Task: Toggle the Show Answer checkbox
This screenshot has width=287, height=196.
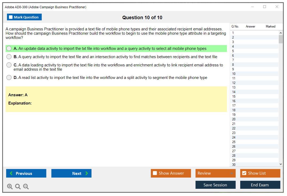Action: pos(155,173)
